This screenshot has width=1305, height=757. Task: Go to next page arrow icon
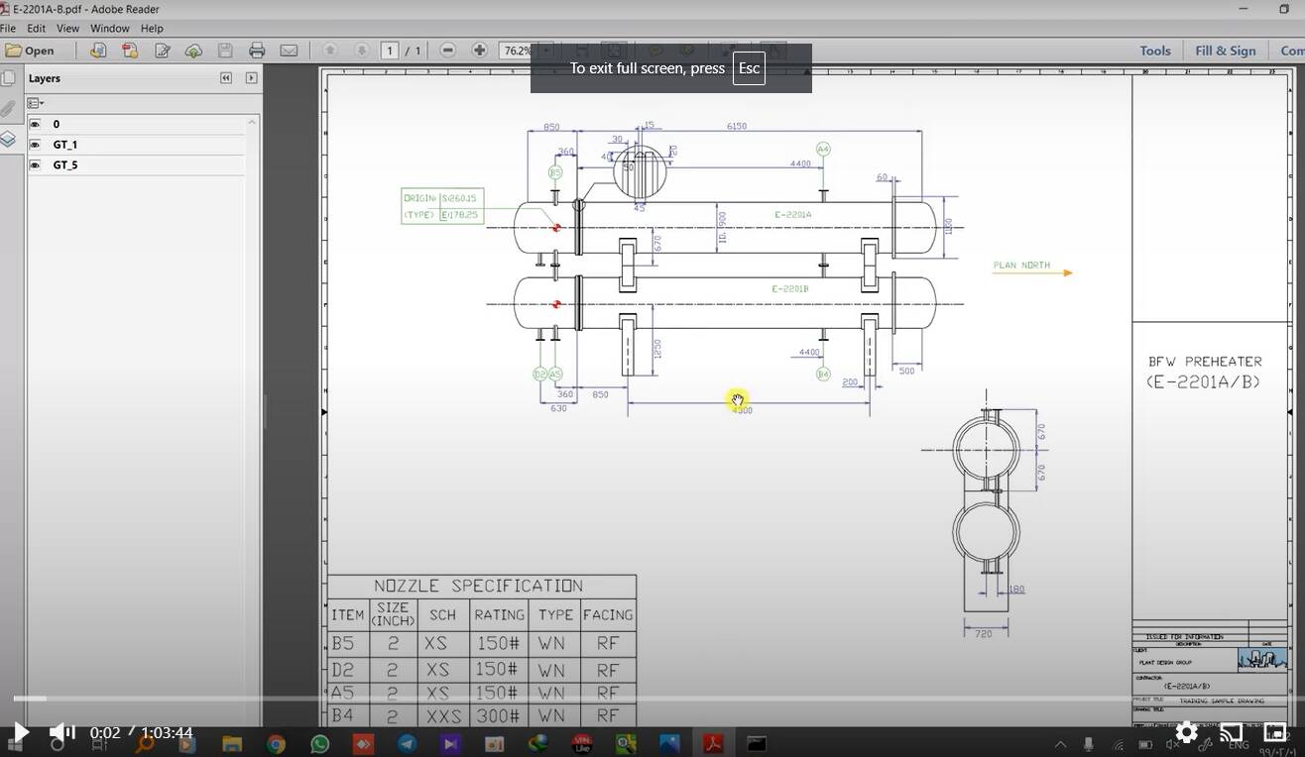(x=362, y=51)
